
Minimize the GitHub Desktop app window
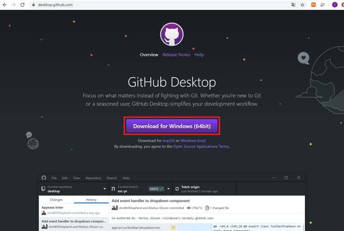coord(274,178)
